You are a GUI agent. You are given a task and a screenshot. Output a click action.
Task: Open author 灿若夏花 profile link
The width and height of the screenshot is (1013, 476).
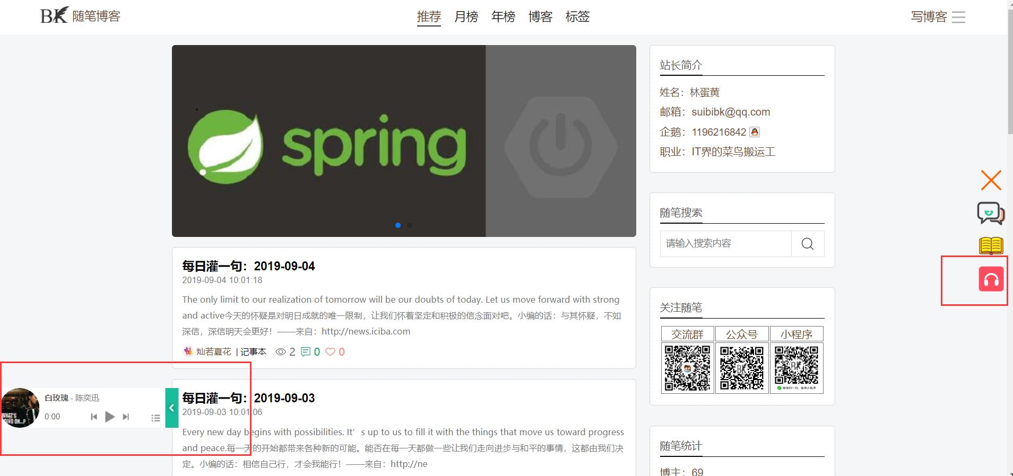coord(213,351)
